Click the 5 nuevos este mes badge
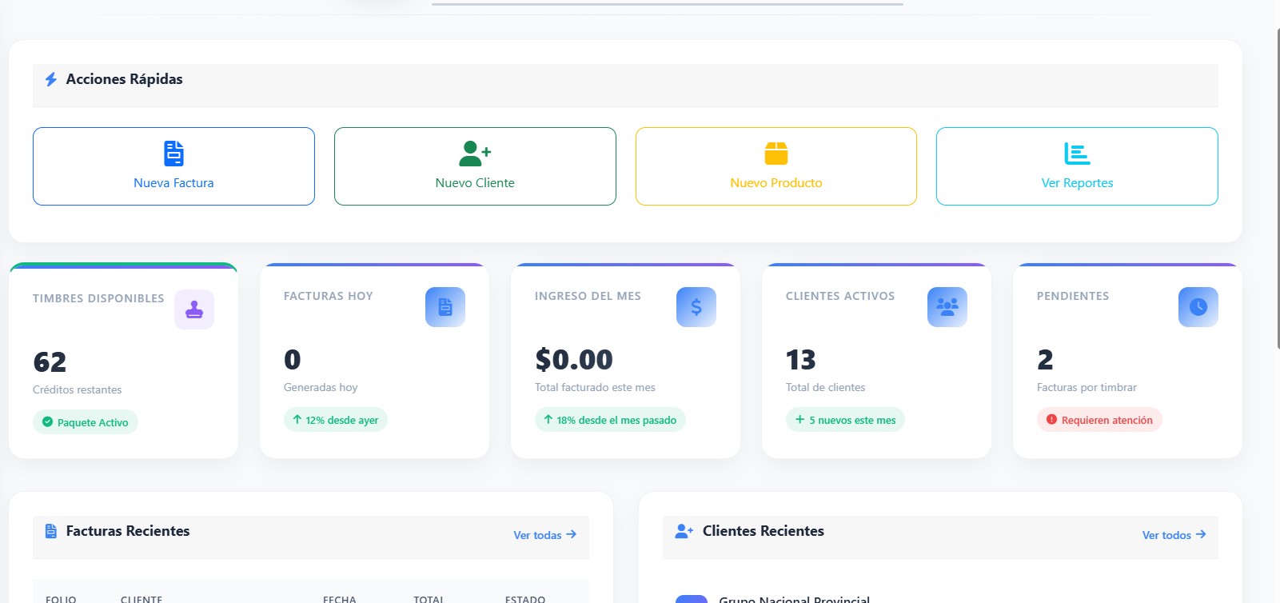The width and height of the screenshot is (1280, 603). click(845, 420)
